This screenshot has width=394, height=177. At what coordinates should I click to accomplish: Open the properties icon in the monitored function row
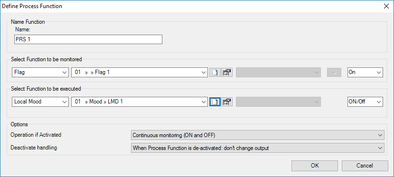pyautogui.click(x=226, y=72)
